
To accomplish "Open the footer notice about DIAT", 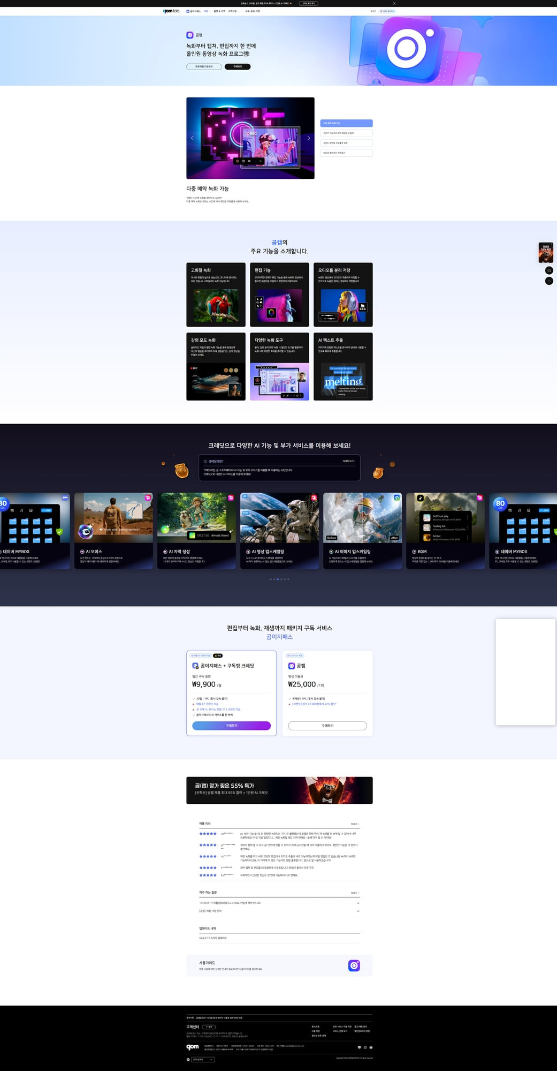I will point(218,1017).
